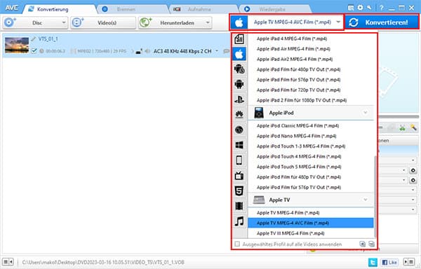Viewport: 421px width, 269px height.
Task: Open the output profile dropdown Apple TV MPEG-4 AVC
Action: point(286,22)
